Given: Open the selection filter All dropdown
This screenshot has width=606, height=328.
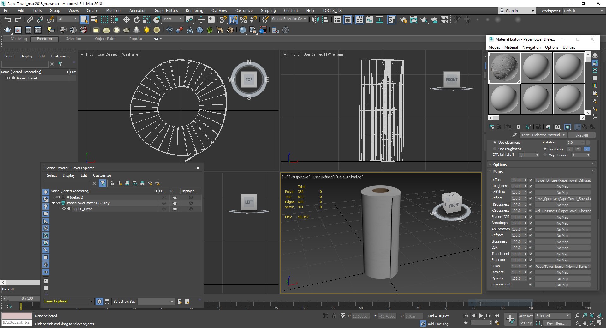Looking at the screenshot, I should pyautogui.click(x=68, y=19).
